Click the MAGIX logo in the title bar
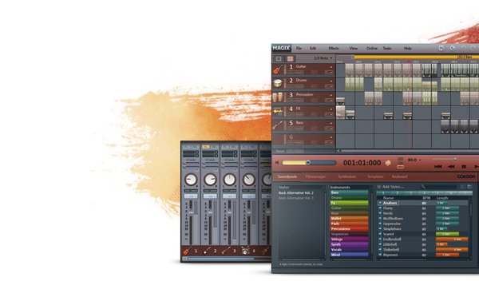This screenshot has width=479, height=293. point(281,48)
